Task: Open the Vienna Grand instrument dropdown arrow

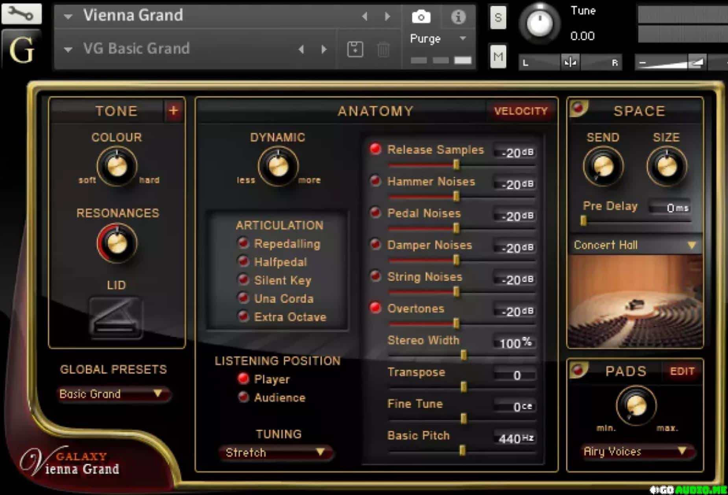Action: pos(68,17)
